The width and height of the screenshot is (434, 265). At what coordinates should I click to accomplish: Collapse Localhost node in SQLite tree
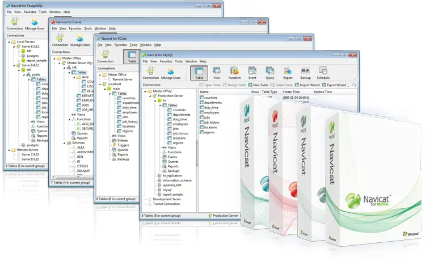tap(100, 84)
